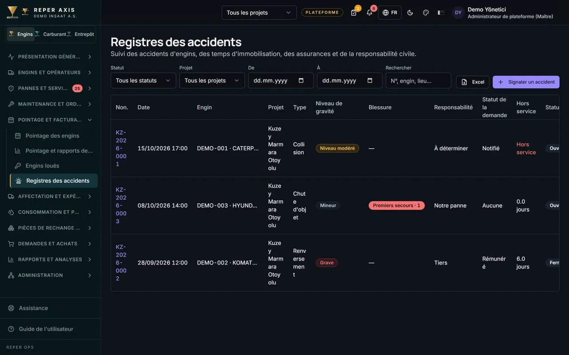Switch to the Engins module tab

20,34
